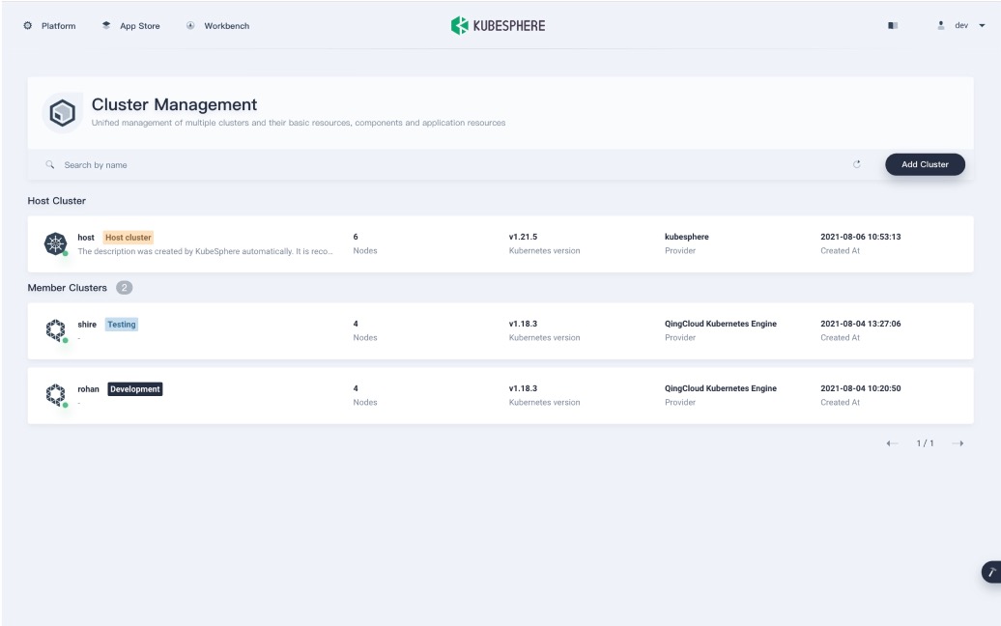
Task: Click the host cluster's Kubernetes icon
Action: click(57, 242)
